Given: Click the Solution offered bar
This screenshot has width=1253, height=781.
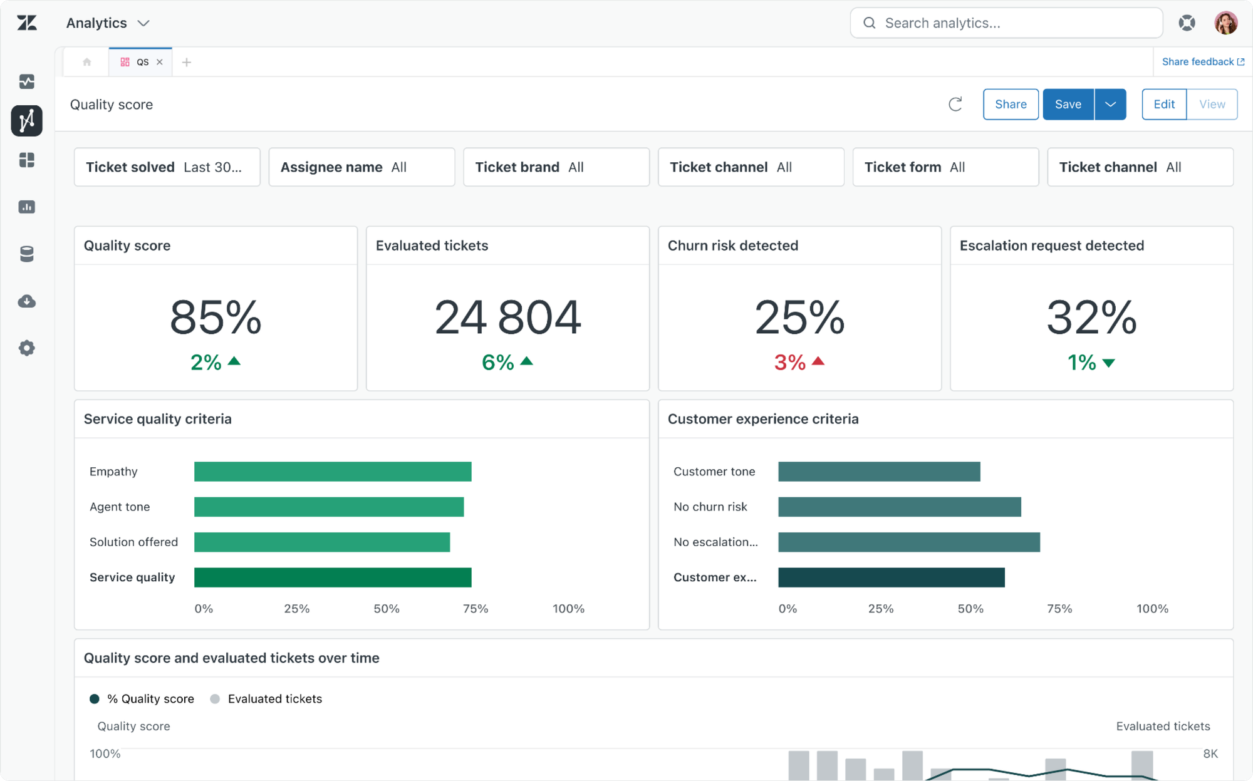Looking at the screenshot, I should coord(322,542).
